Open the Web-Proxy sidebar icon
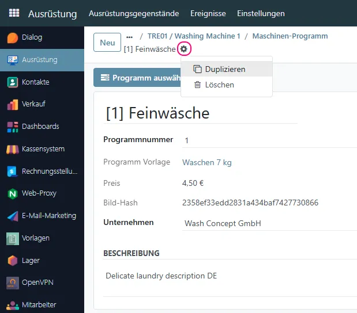 pyautogui.click(x=13, y=194)
